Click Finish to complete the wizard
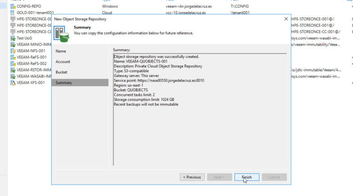353x196 pixels. pos(247,177)
